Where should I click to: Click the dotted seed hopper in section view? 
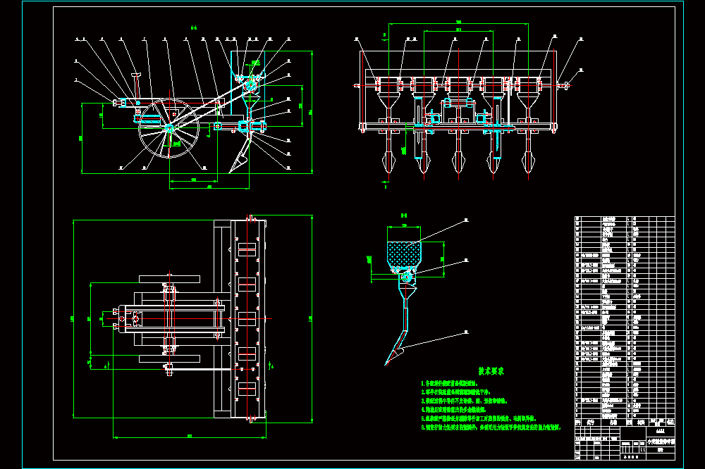[x=404, y=255]
